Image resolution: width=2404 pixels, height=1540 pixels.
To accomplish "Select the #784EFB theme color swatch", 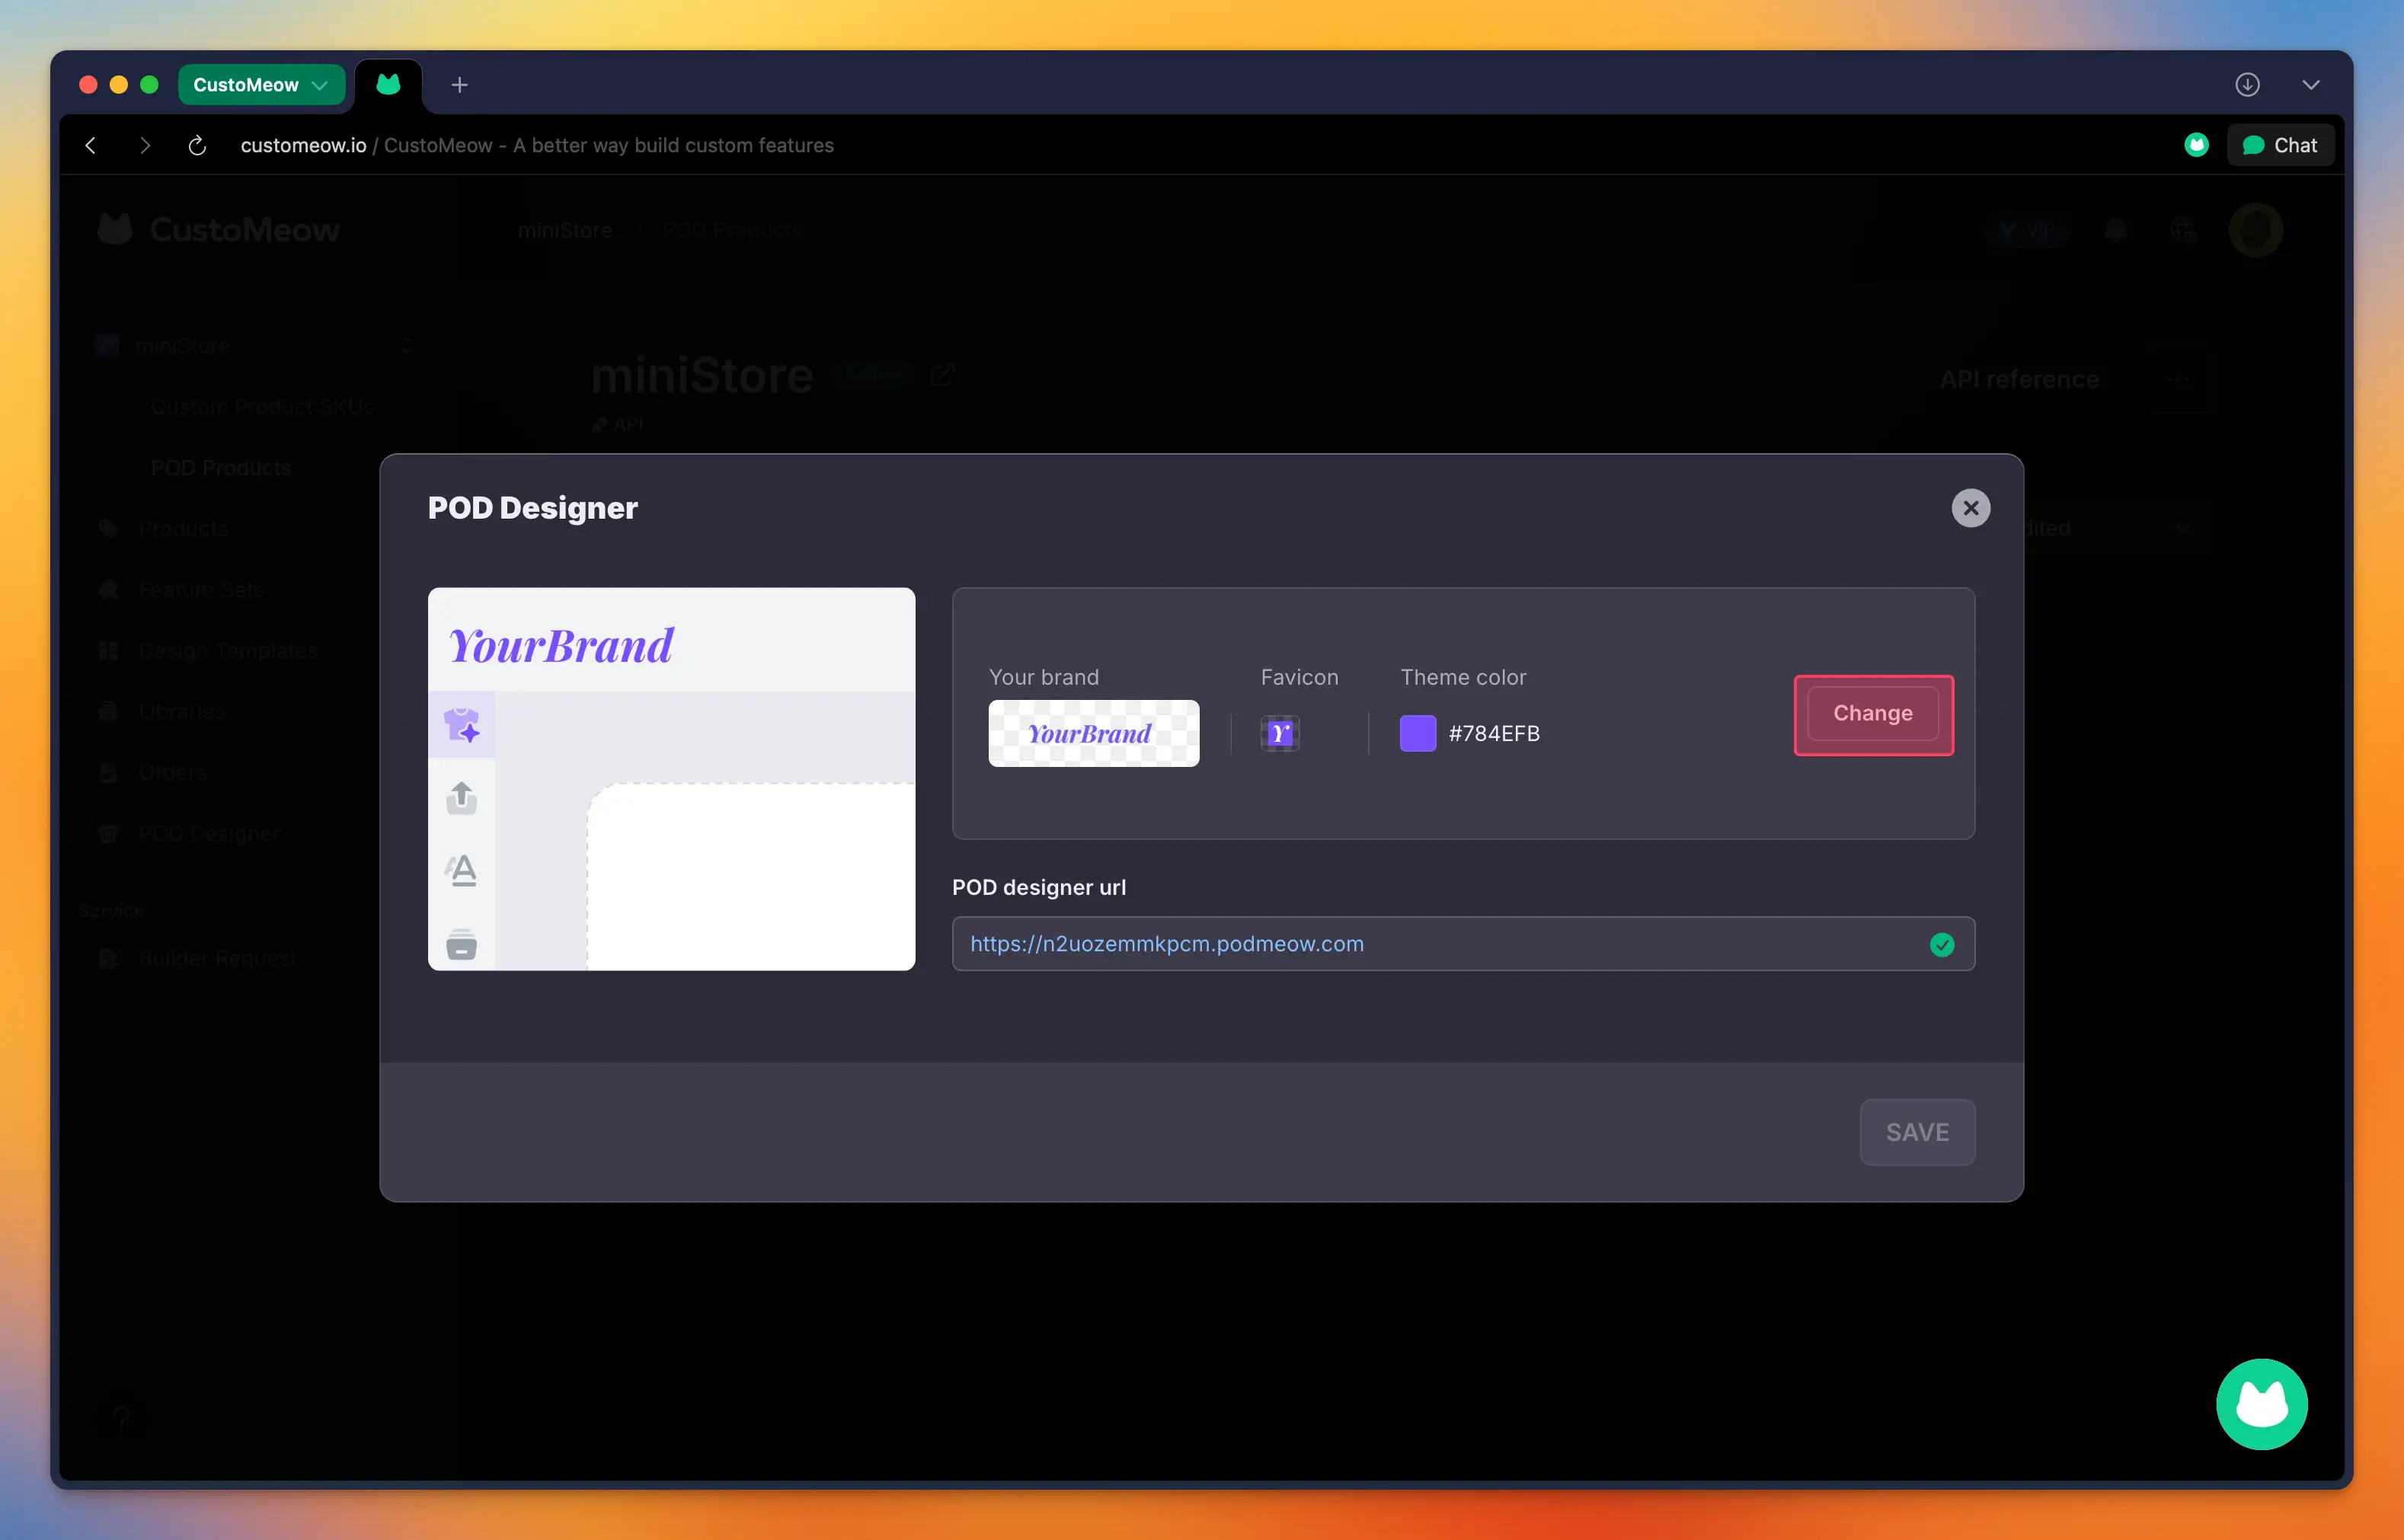I will pos(1417,733).
